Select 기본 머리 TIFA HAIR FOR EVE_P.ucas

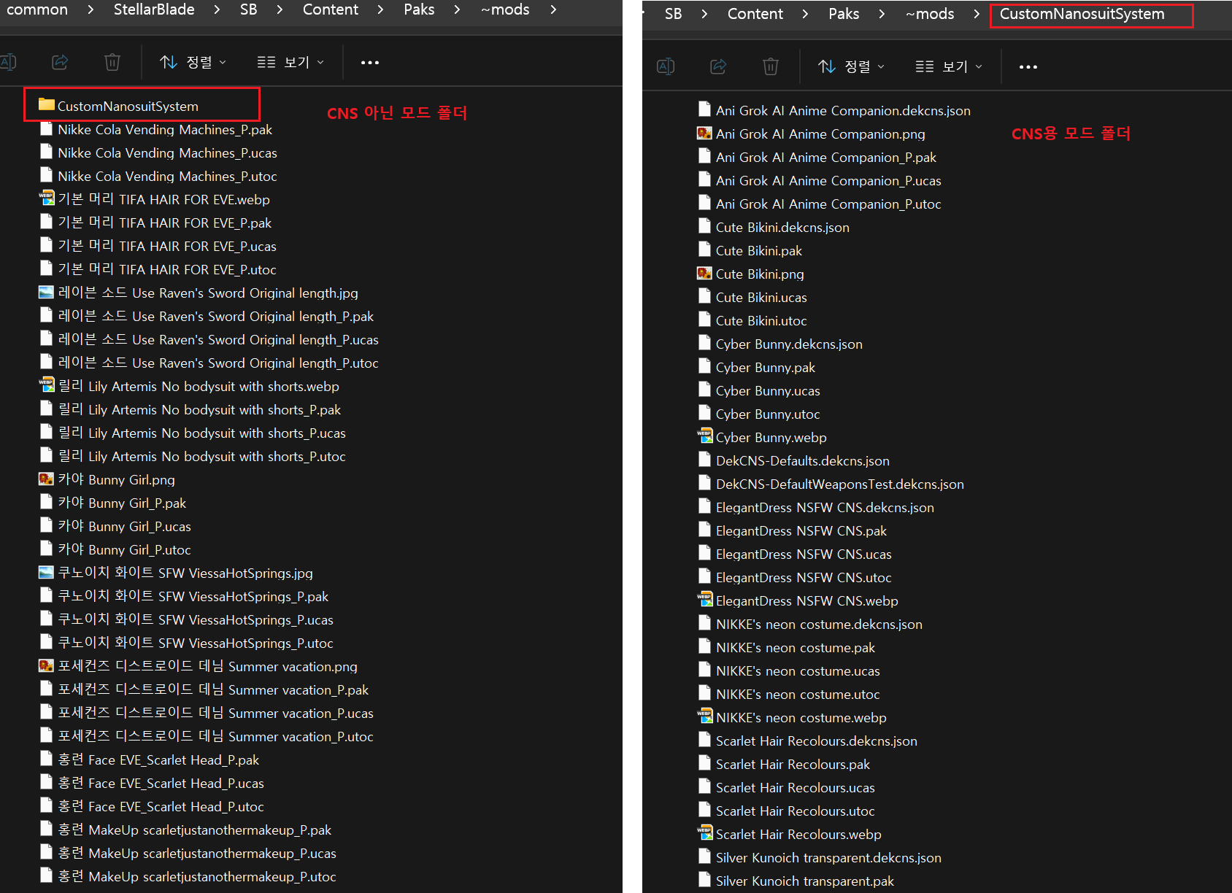click(167, 246)
